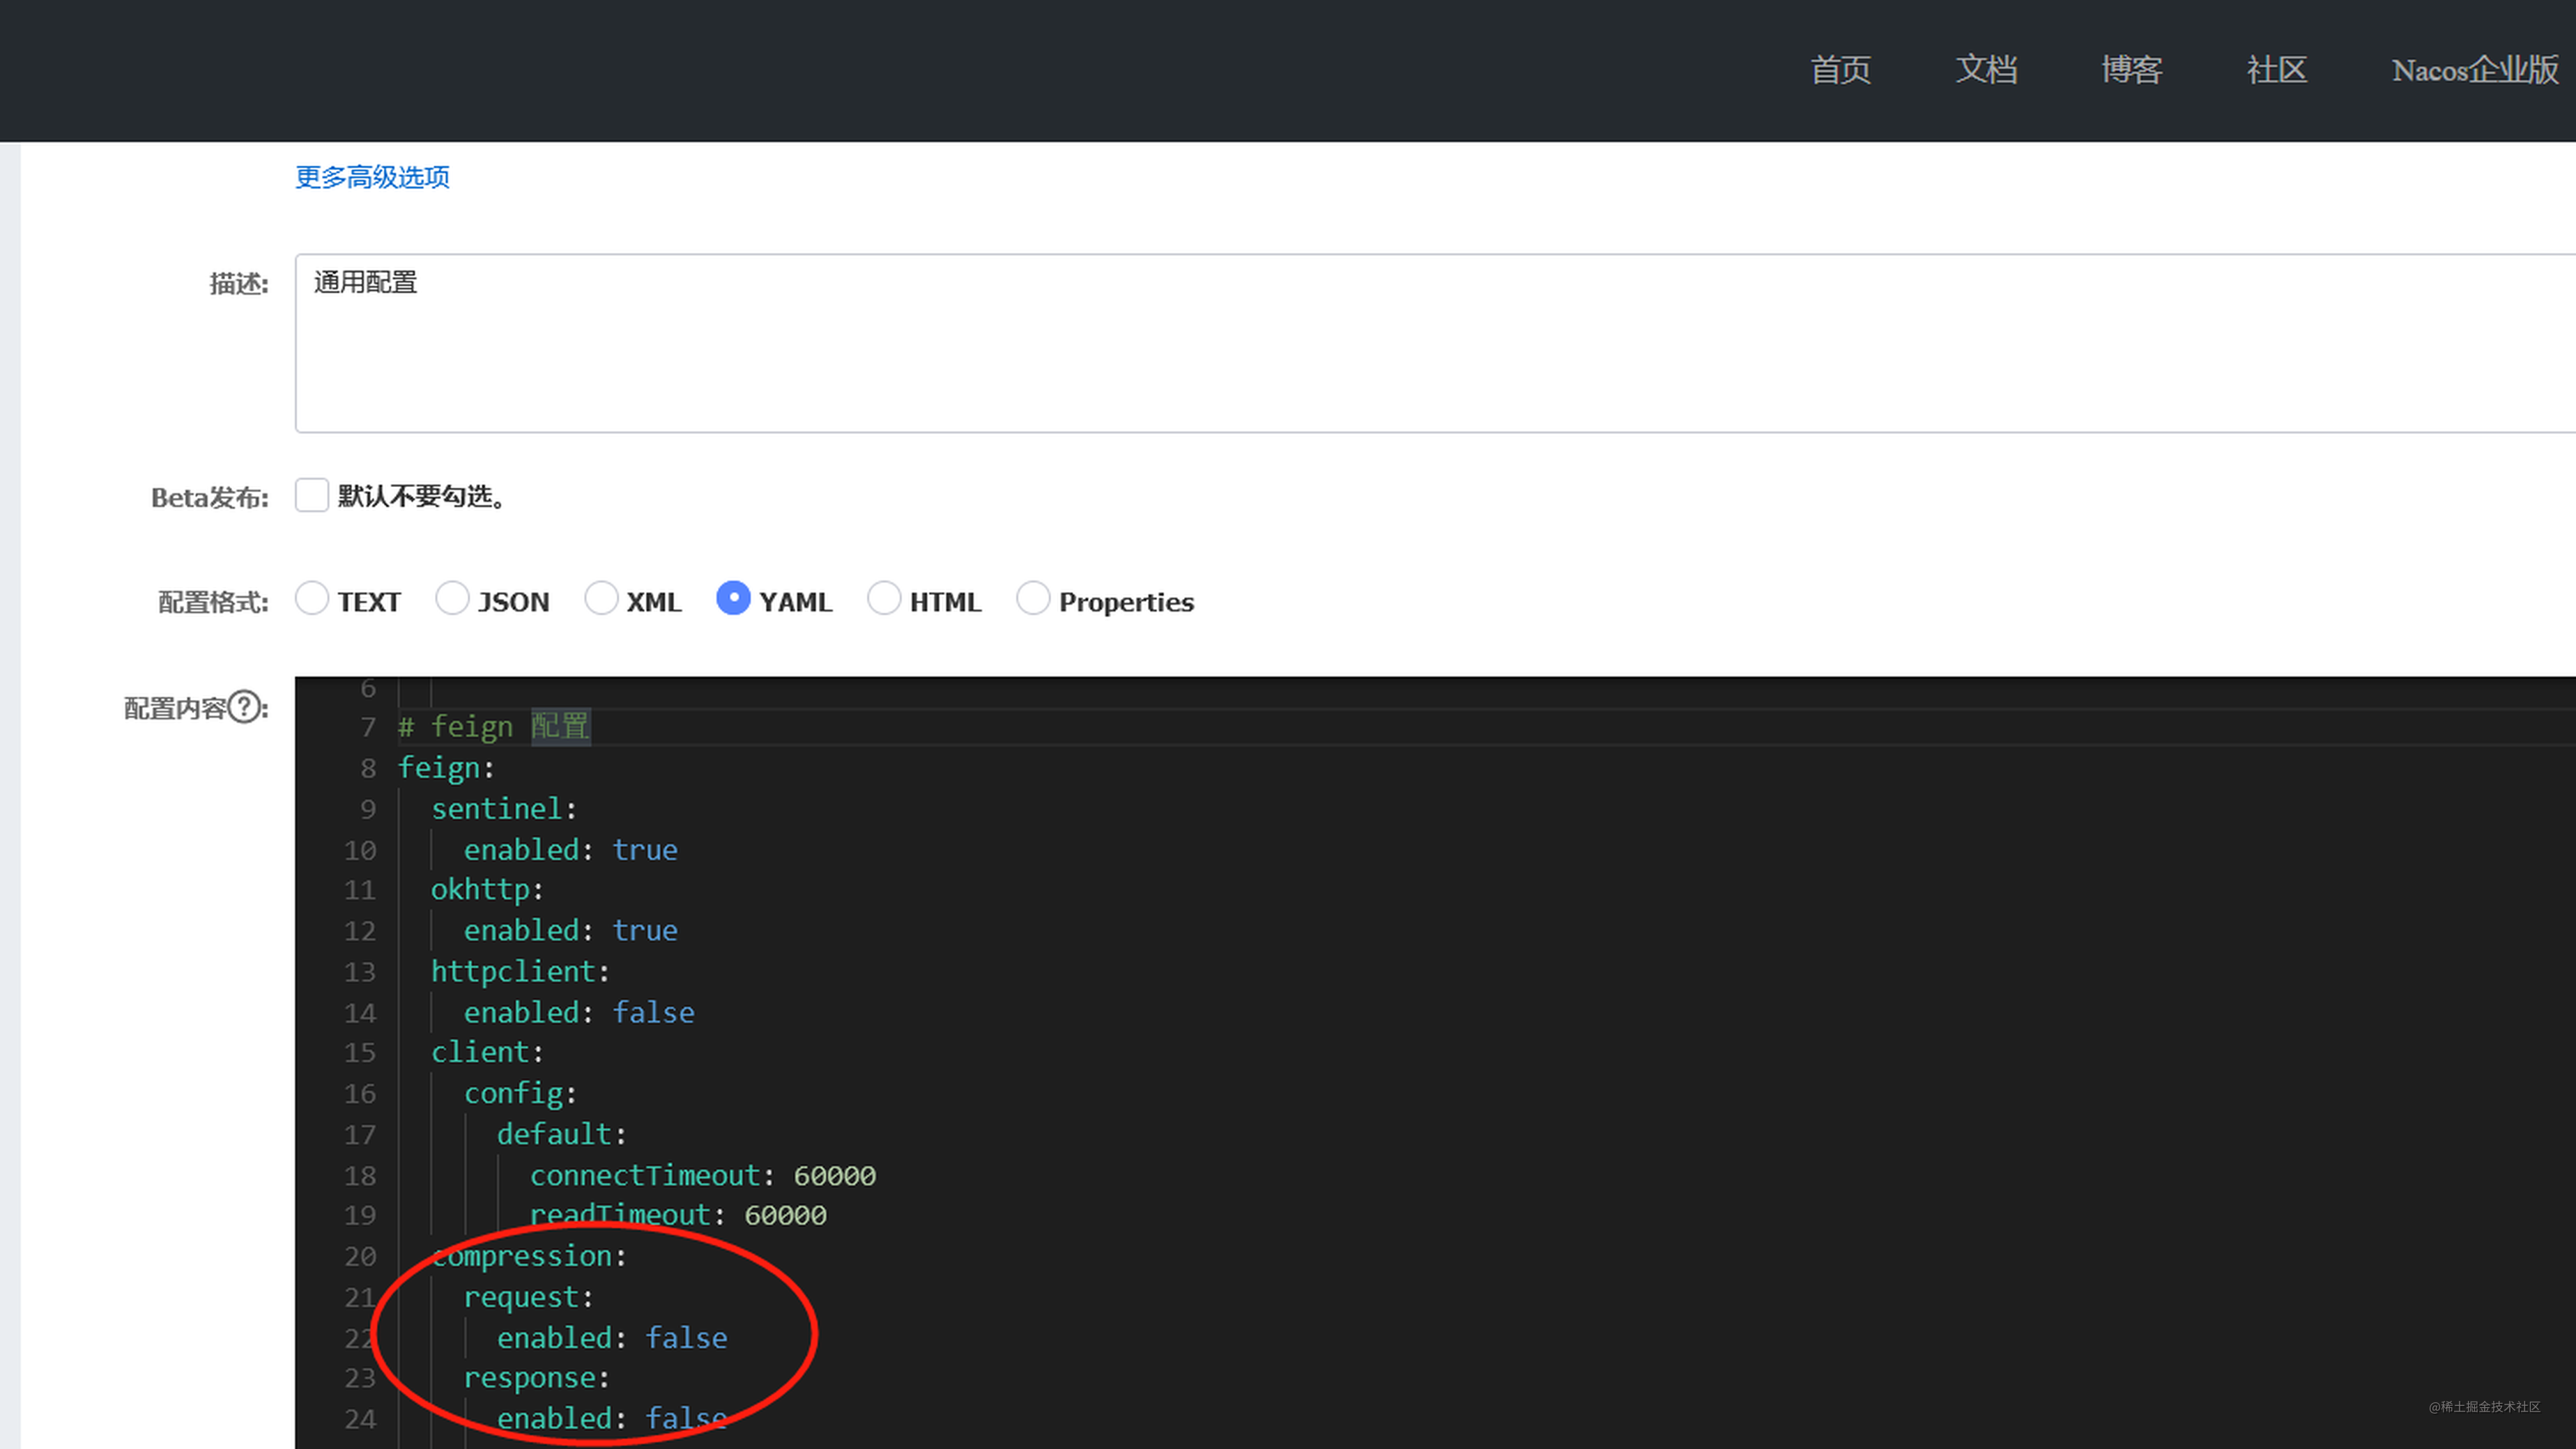This screenshot has height=1449, width=2576.
Task: Select the JSON config format
Action: pos(453,598)
